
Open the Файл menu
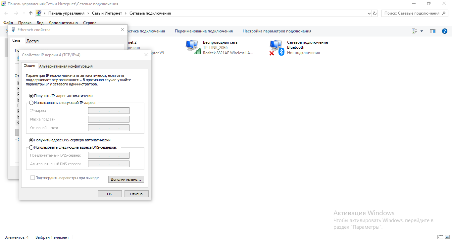click(8, 23)
